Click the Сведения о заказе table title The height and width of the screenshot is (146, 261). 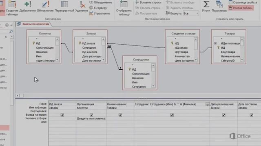[x=183, y=33]
